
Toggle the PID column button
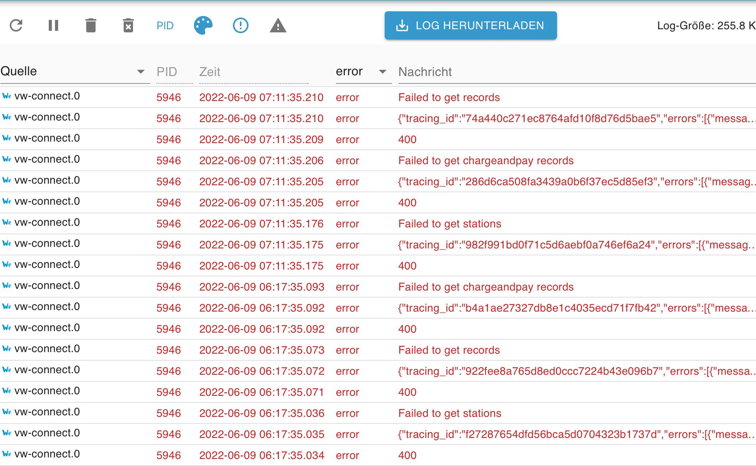pos(165,25)
